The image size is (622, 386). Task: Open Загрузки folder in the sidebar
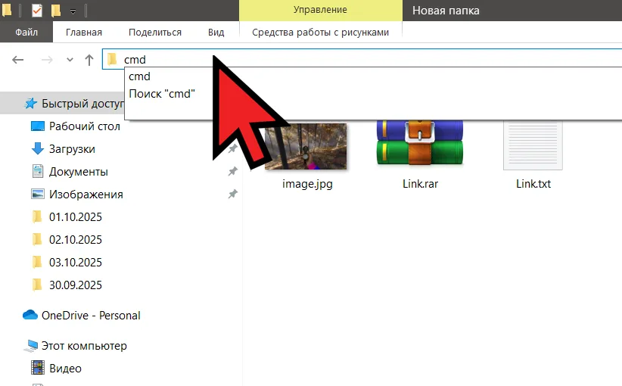point(72,149)
